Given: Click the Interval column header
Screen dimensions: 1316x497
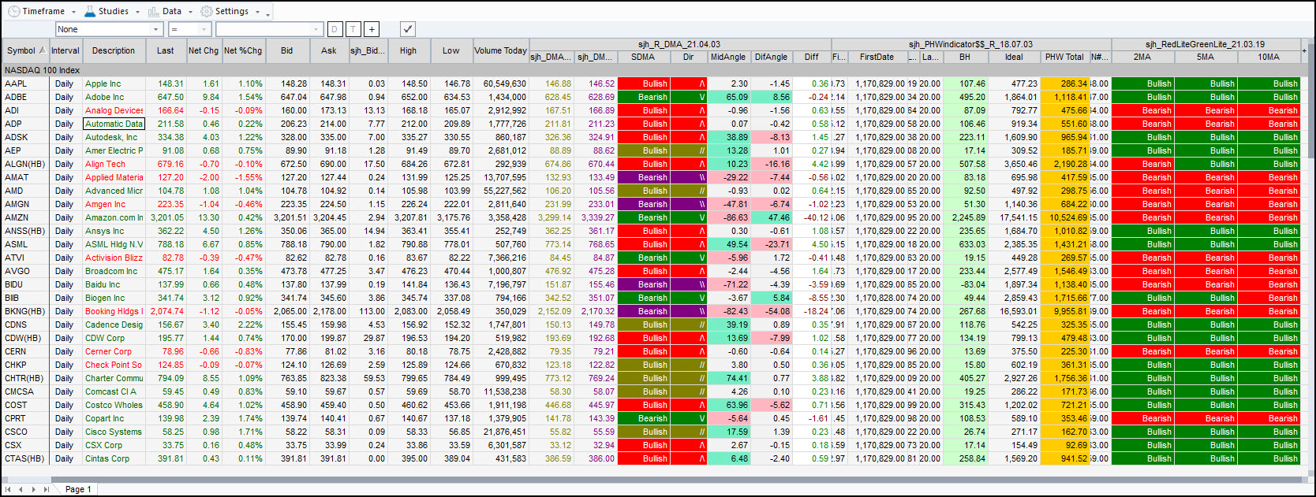Looking at the screenshot, I should tap(65, 50).
